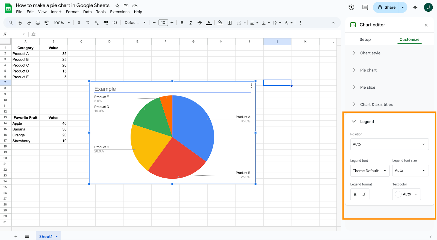The image size is (437, 240).
Task: Toggle bold in Legend format
Action: point(355,194)
